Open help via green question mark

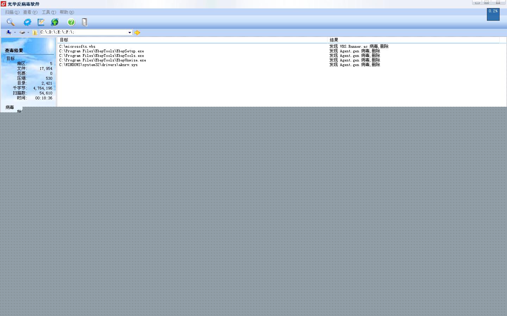coord(71,22)
